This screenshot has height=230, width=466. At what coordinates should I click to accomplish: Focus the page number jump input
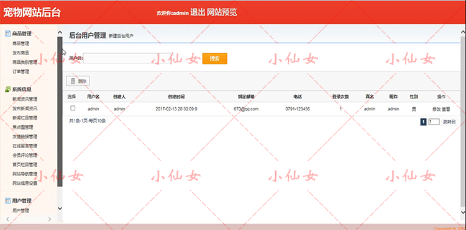pyautogui.click(x=434, y=122)
